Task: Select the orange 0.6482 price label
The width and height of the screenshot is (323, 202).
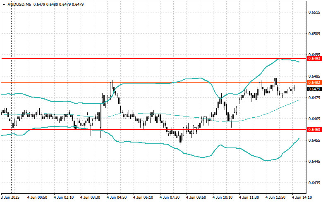Action: coord(314,83)
